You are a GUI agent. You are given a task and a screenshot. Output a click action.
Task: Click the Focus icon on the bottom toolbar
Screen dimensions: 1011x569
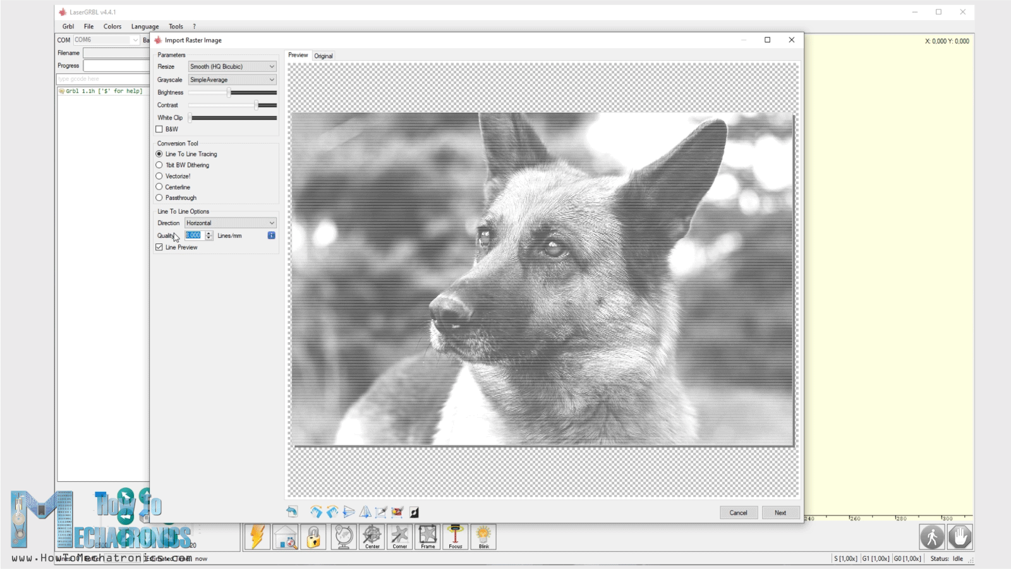point(455,537)
